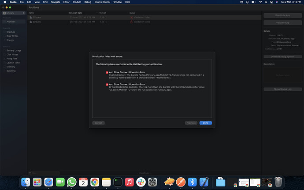
Task: Open the Editor menu
Action: tap(66, 2)
